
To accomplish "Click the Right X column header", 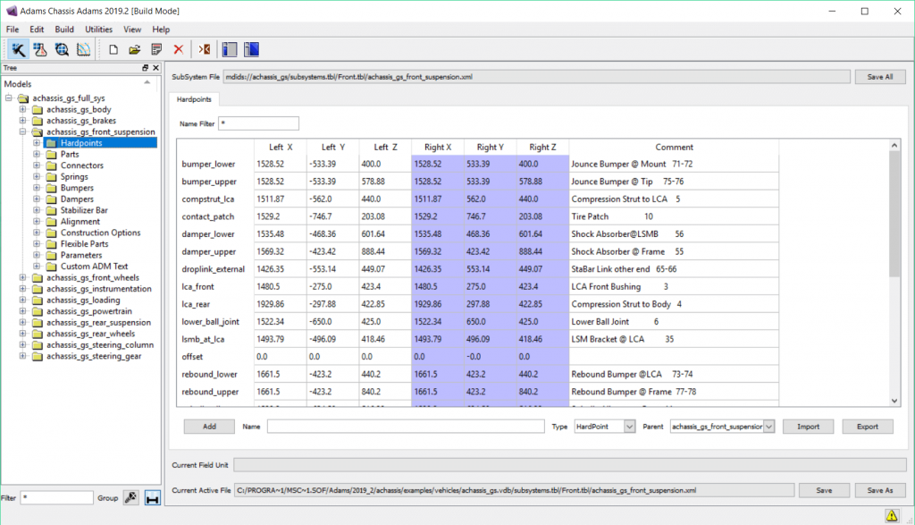I will coord(438,148).
